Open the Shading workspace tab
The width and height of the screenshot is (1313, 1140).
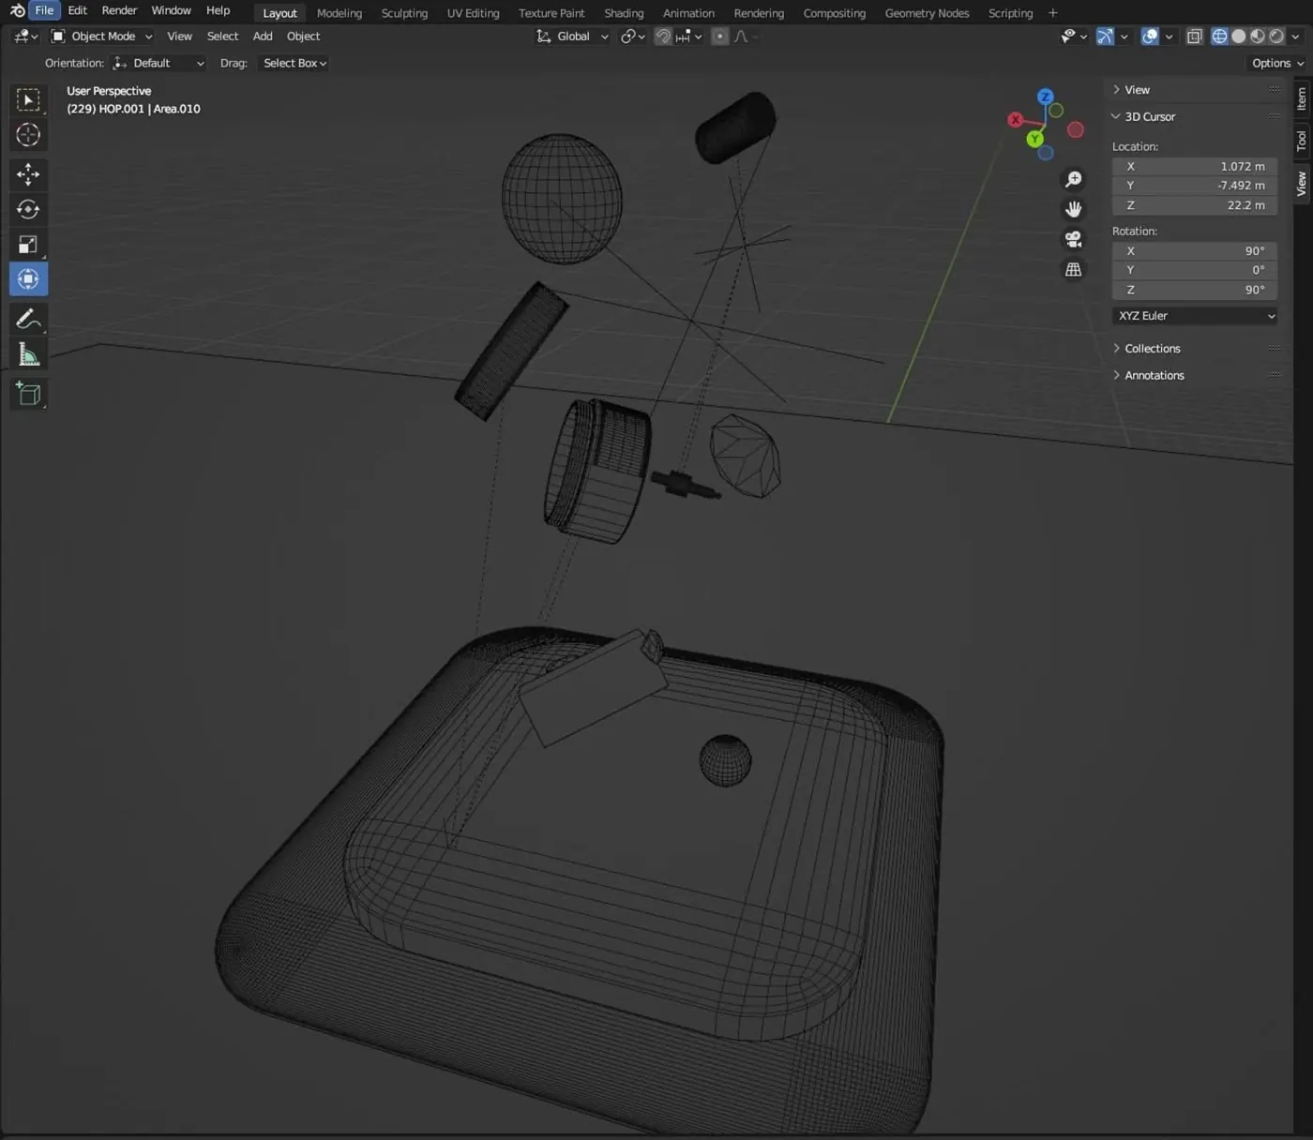(x=624, y=13)
